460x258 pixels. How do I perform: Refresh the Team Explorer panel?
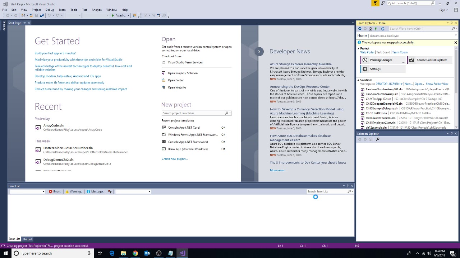point(383,29)
